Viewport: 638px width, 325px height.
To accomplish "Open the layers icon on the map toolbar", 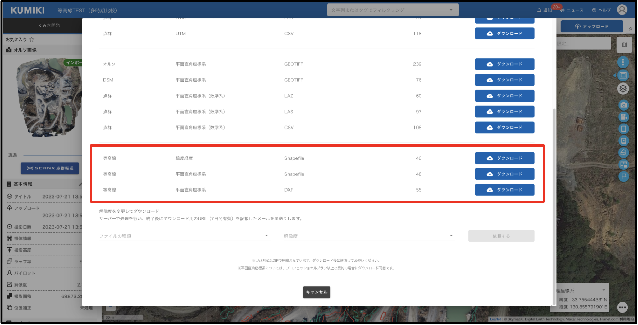I will click(x=623, y=89).
